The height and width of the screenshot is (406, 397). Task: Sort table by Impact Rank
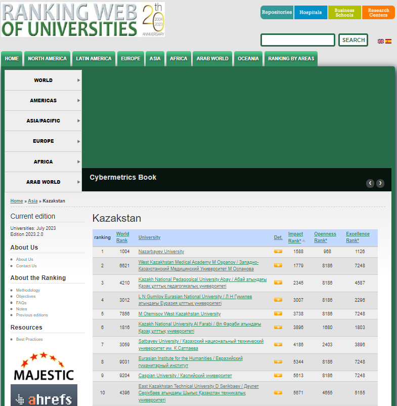[x=295, y=237]
